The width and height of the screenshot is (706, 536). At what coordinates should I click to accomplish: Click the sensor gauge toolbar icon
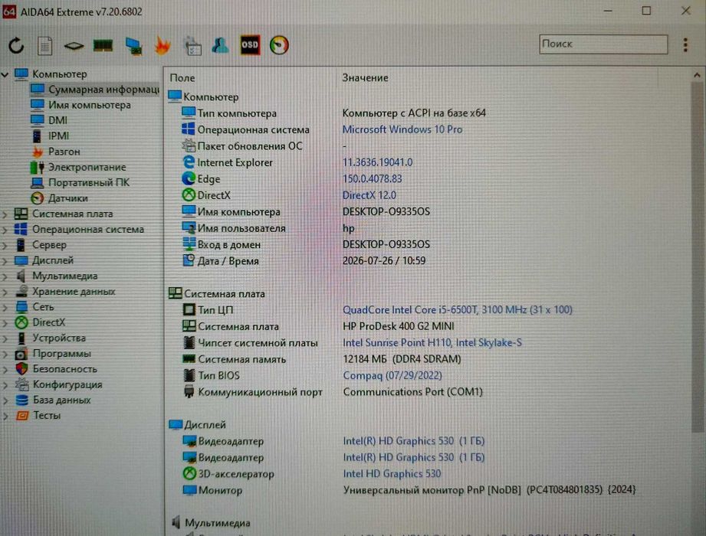click(279, 45)
